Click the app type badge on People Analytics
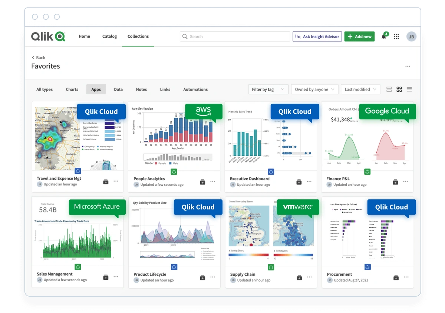 pyautogui.click(x=174, y=172)
